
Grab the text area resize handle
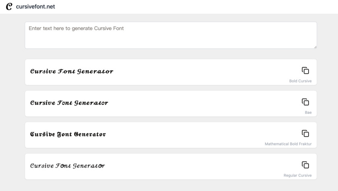(x=315, y=47)
